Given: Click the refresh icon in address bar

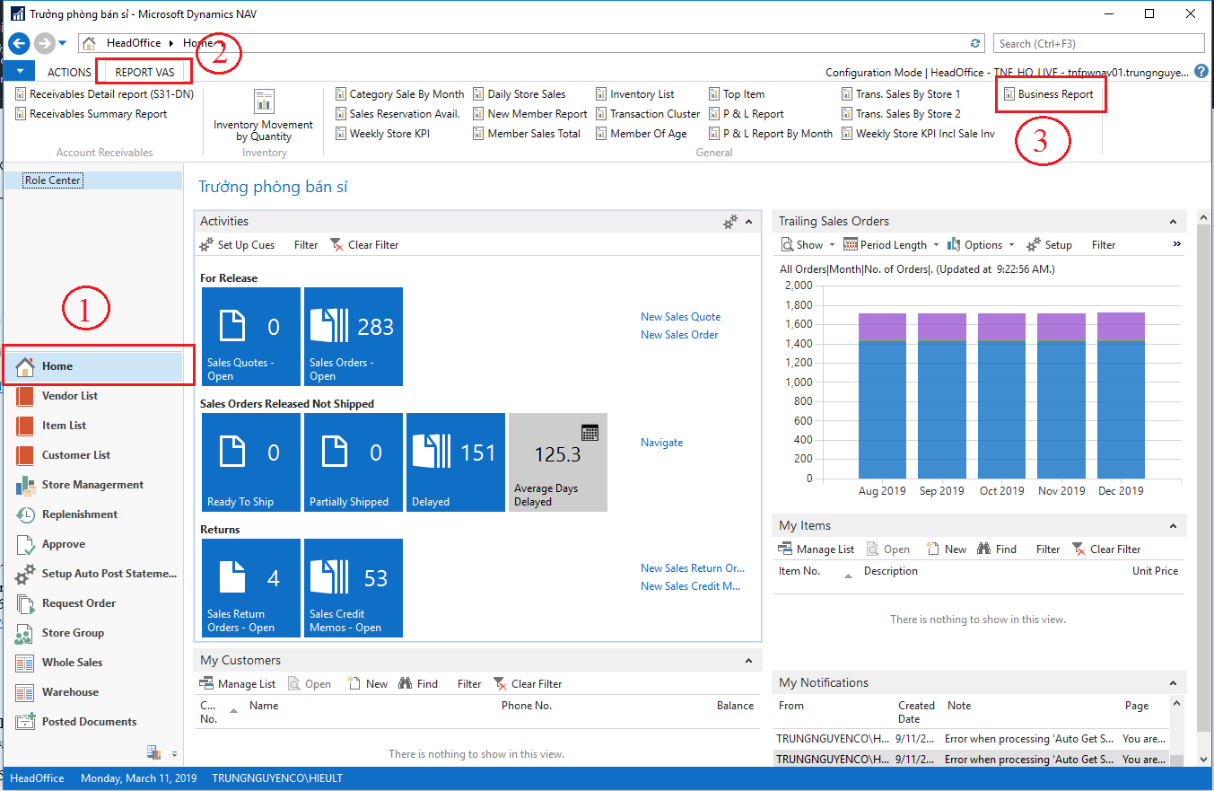Looking at the screenshot, I should [x=975, y=43].
